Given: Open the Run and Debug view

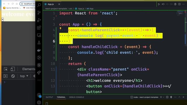Looking at the screenshot, I should tap(39, 20).
